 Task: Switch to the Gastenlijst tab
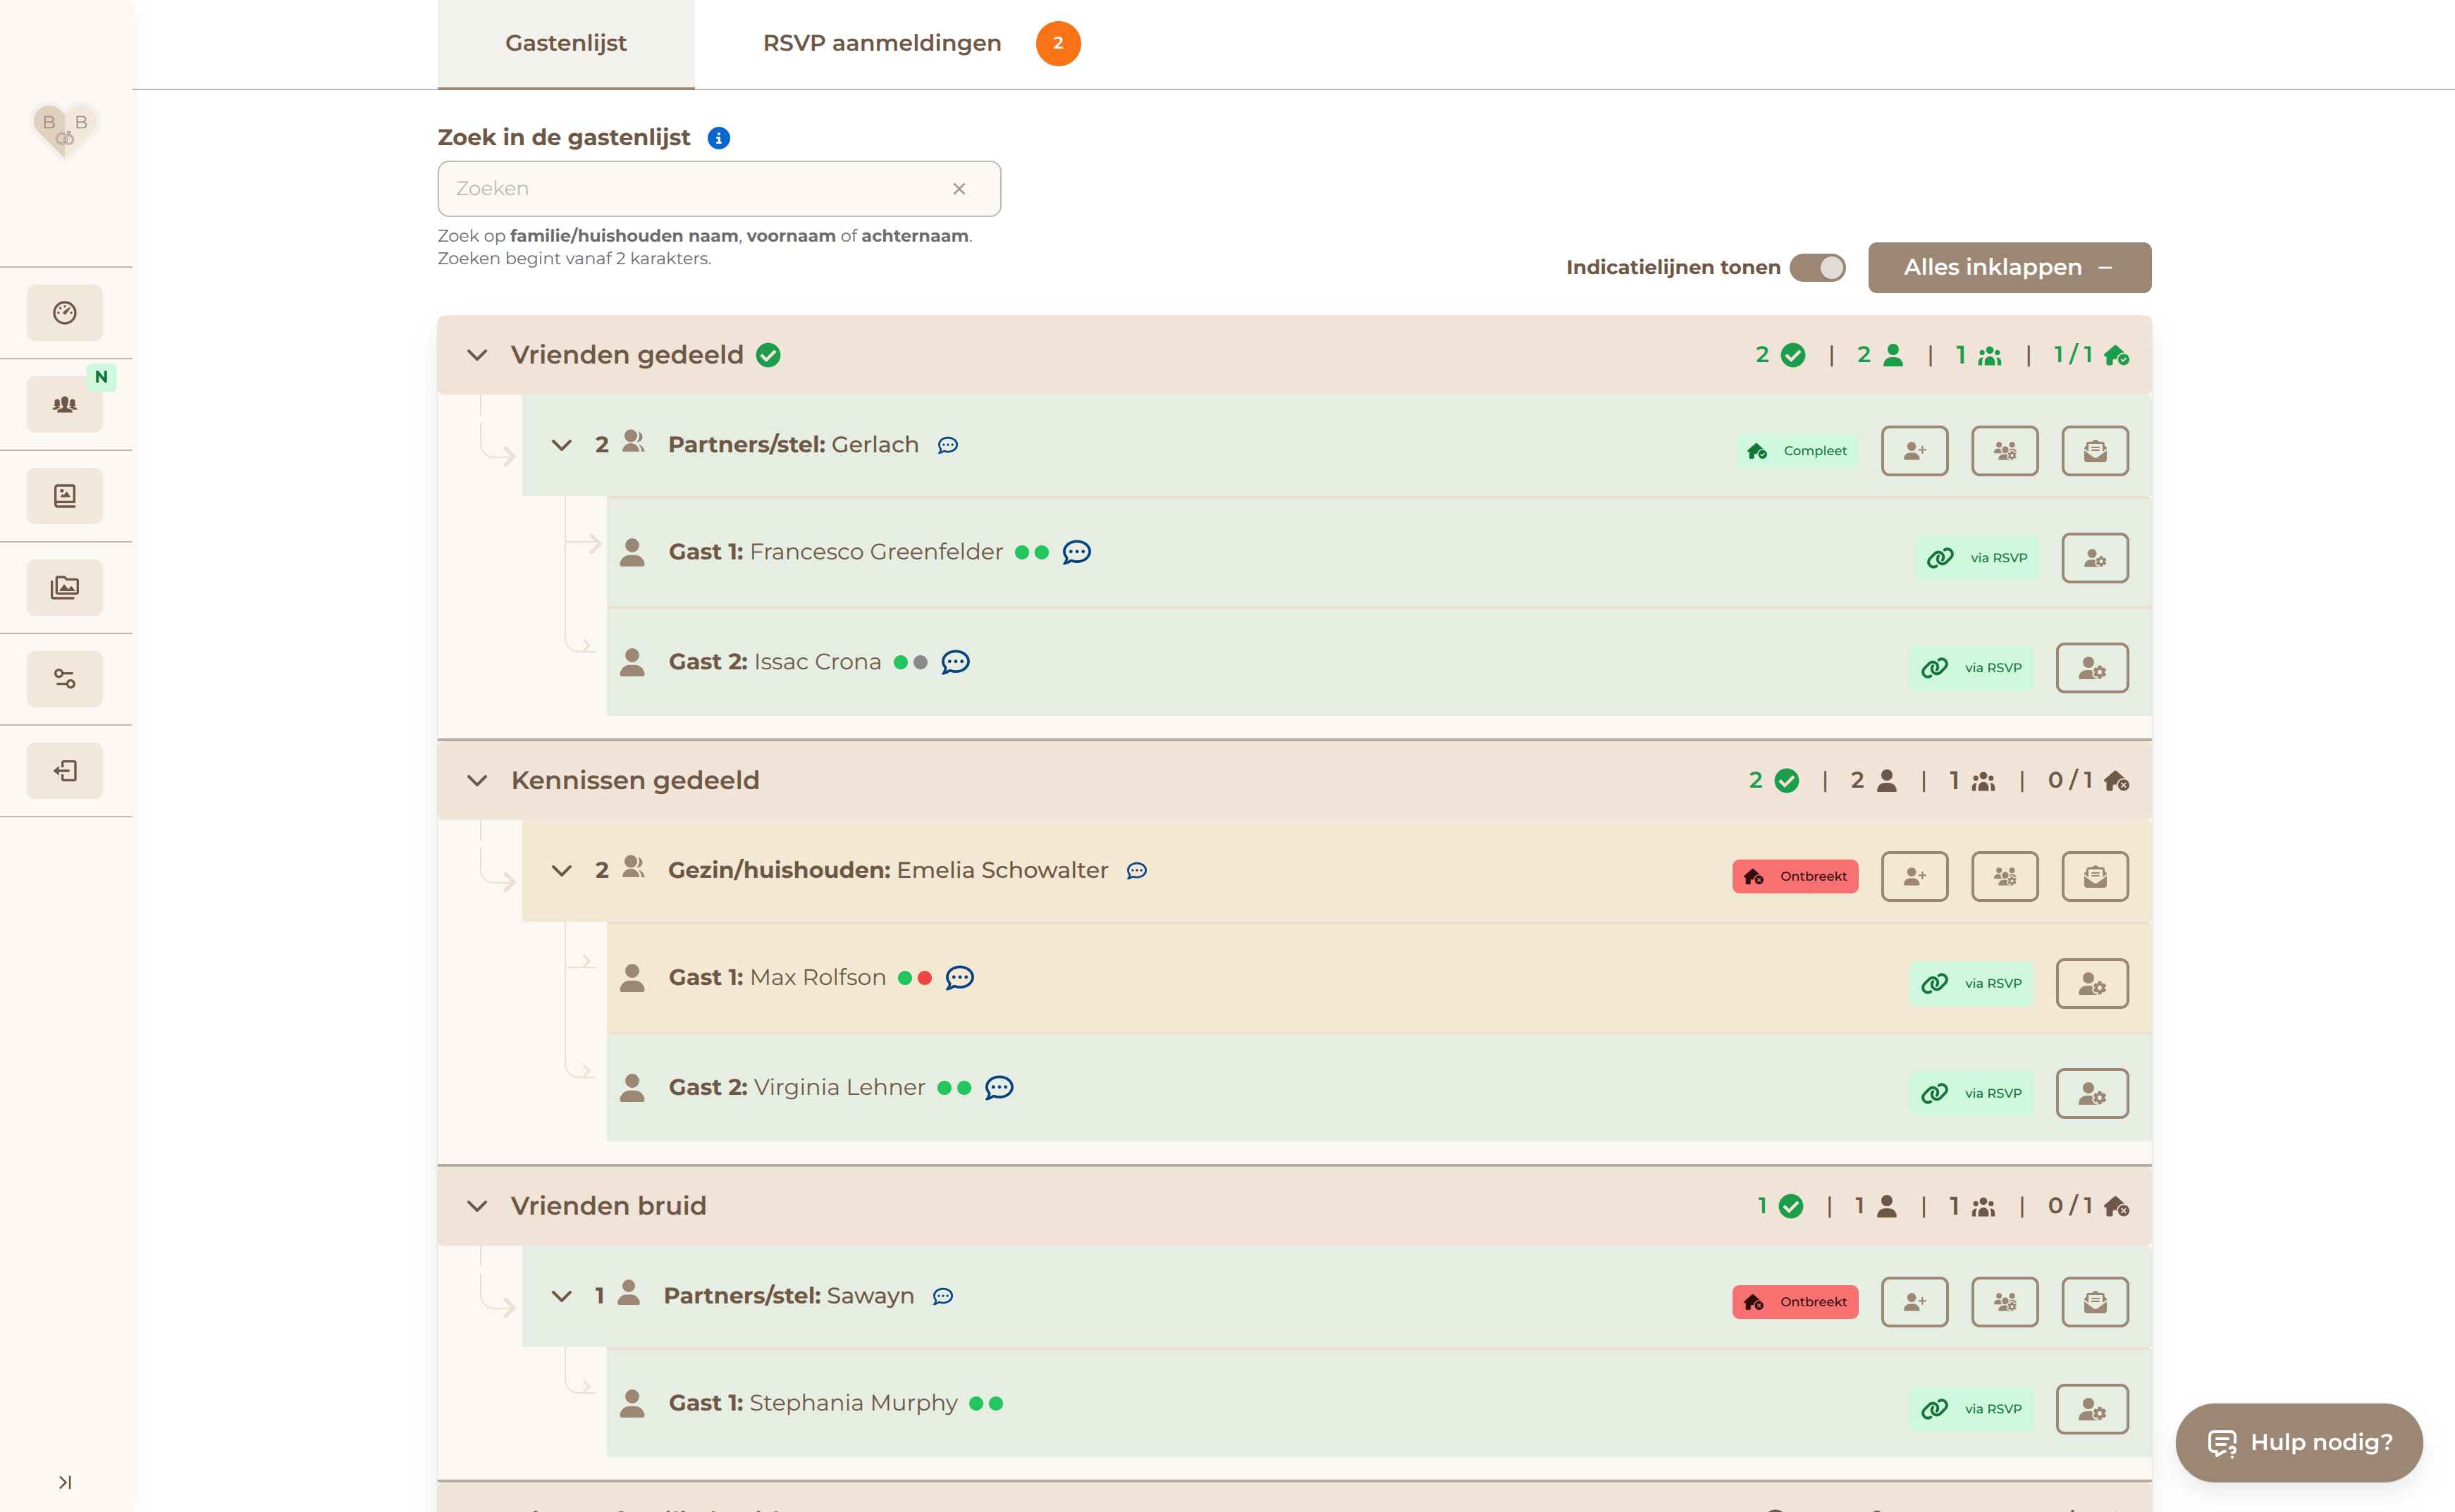[x=566, y=44]
